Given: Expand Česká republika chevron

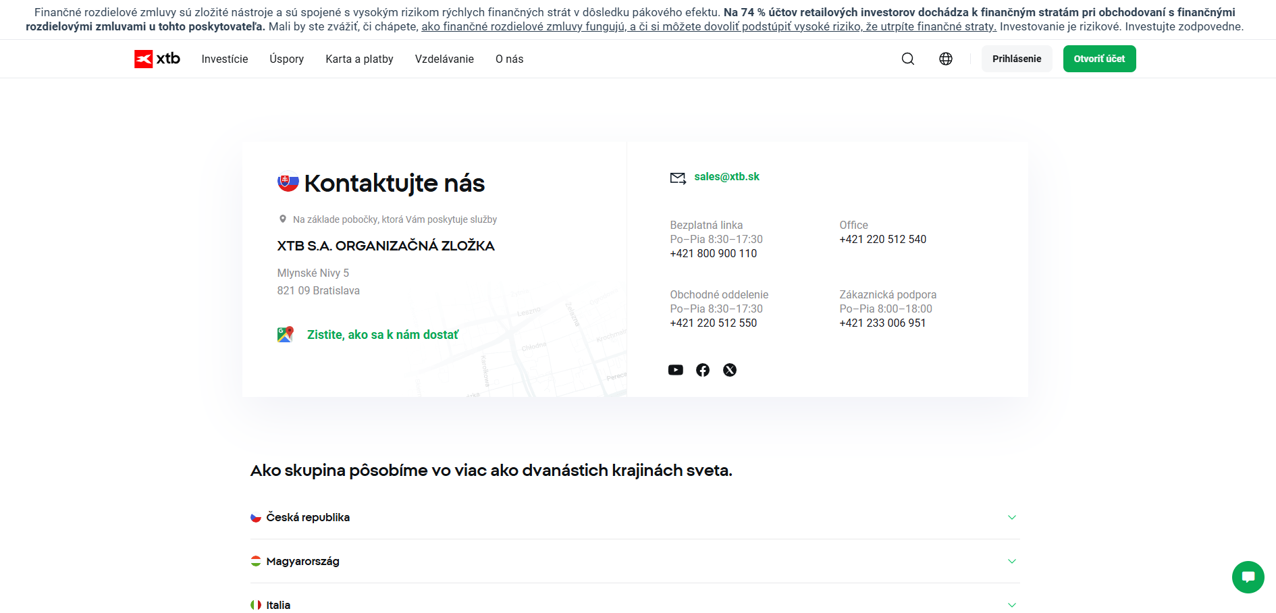Looking at the screenshot, I should pos(1012,517).
